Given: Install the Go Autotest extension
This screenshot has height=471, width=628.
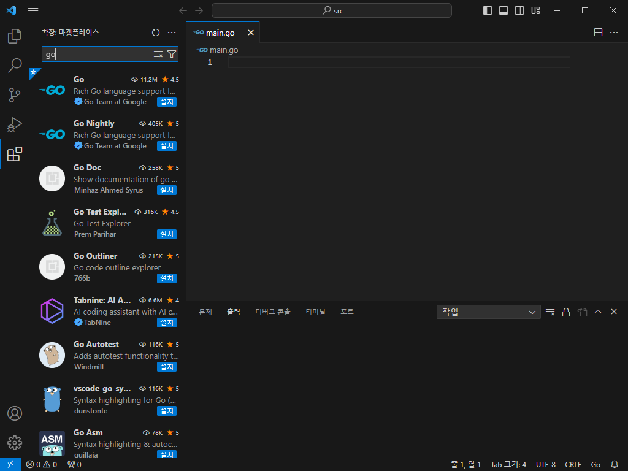Looking at the screenshot, I should click(167, 367).
